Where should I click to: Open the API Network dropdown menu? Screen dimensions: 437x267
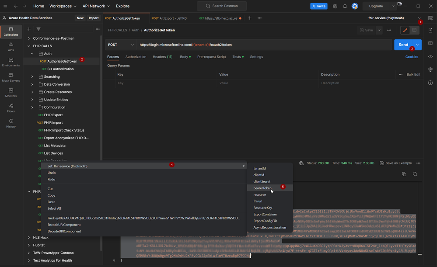click(96, 6)
